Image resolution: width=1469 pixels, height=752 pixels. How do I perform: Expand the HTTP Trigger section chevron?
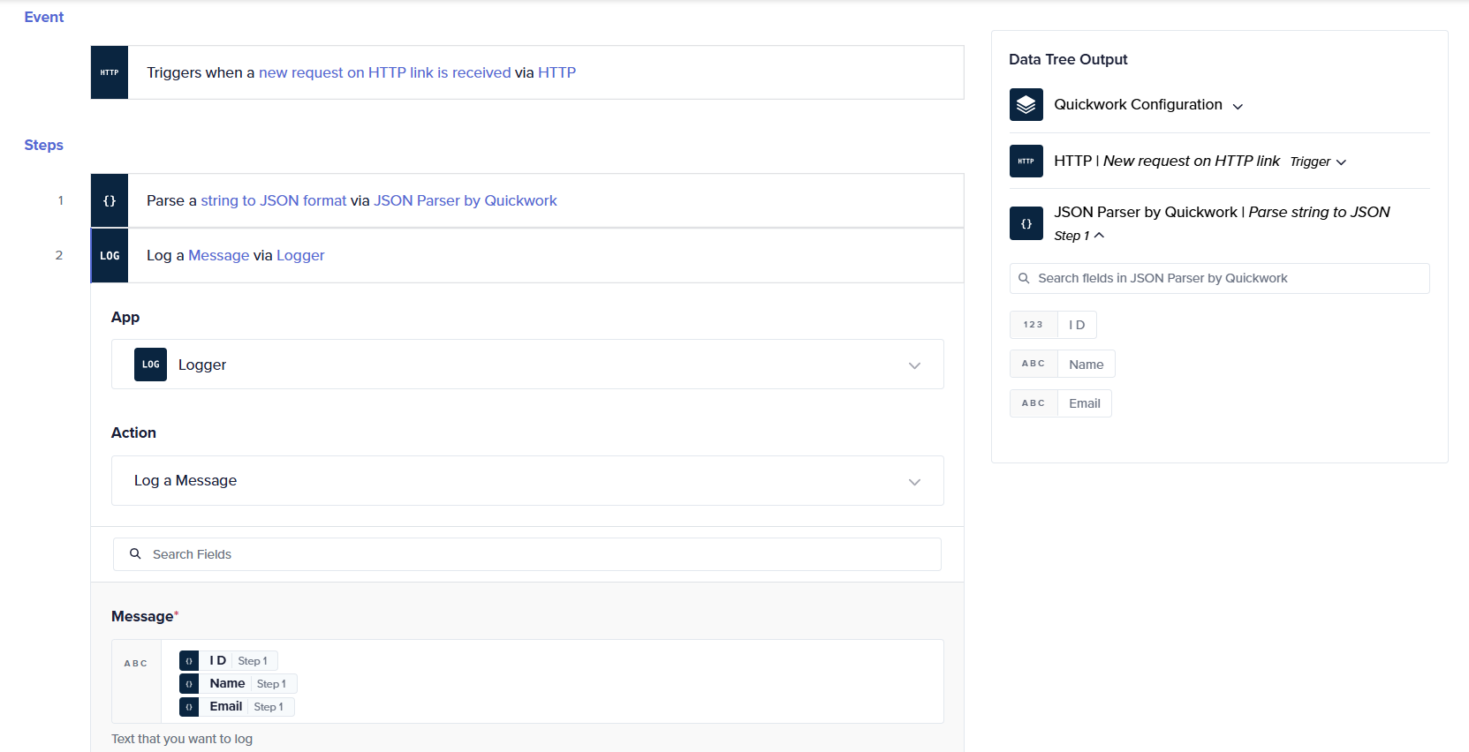[1341, 162]
